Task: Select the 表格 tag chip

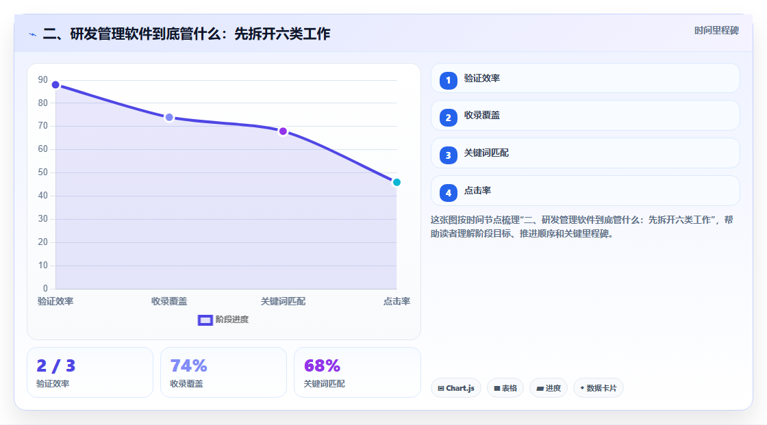Action: [x=505, y=388]
